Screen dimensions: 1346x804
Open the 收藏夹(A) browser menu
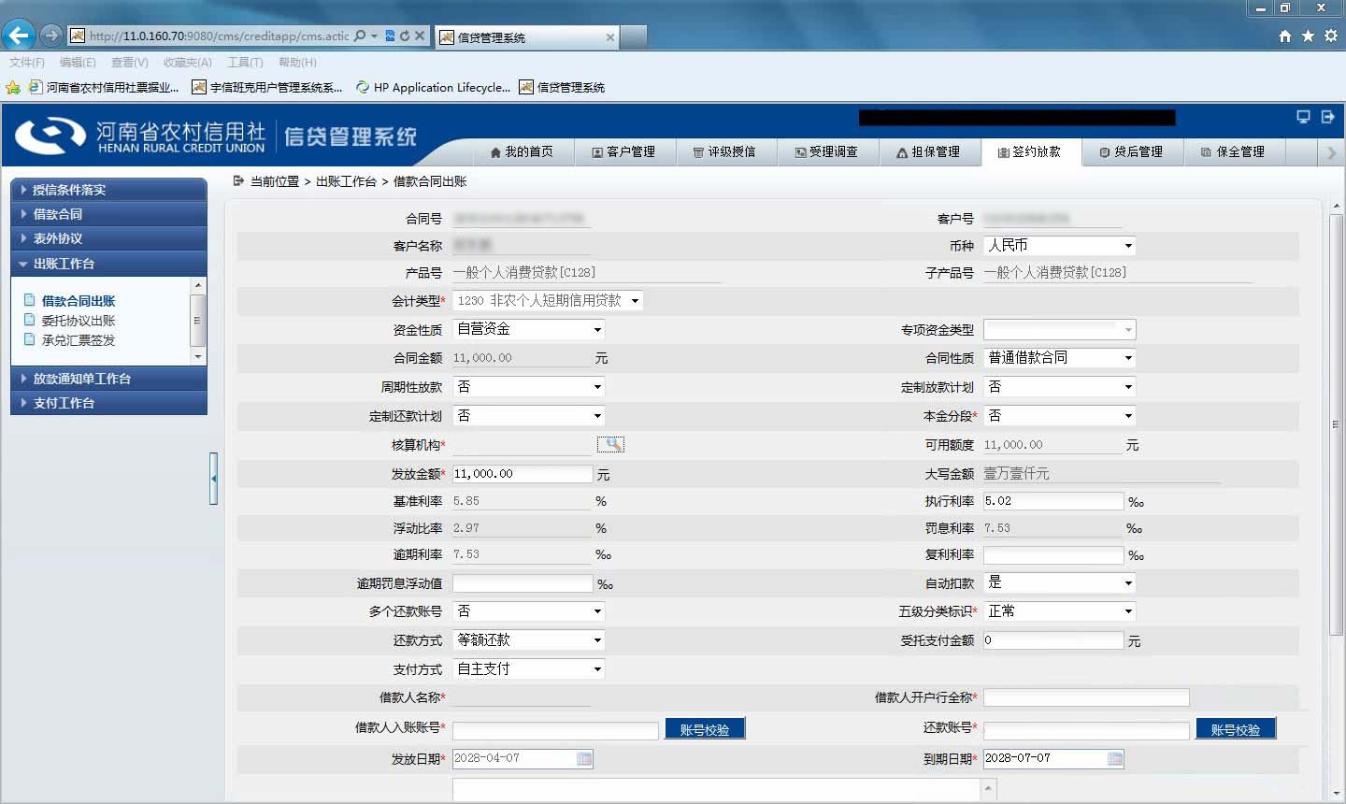[x=188, y=63]
